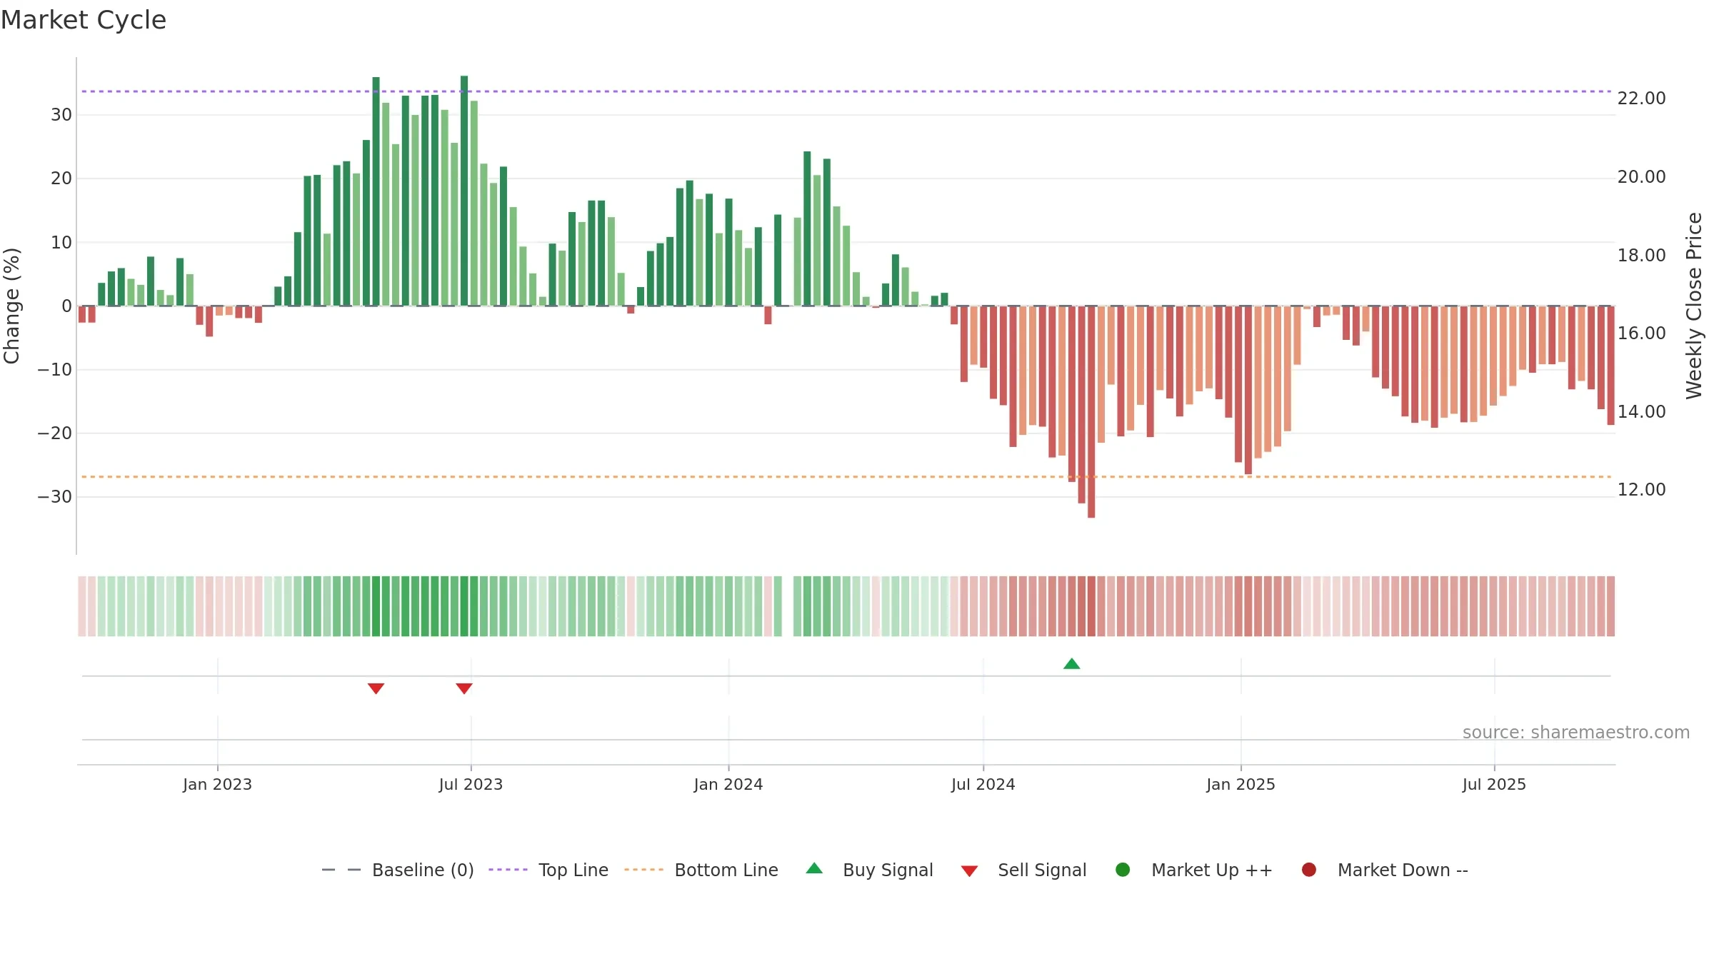The image size is (1714, 964).
Task: Select the green buy signal marker after Jul 2024
Action: (x=1072, y=664)
